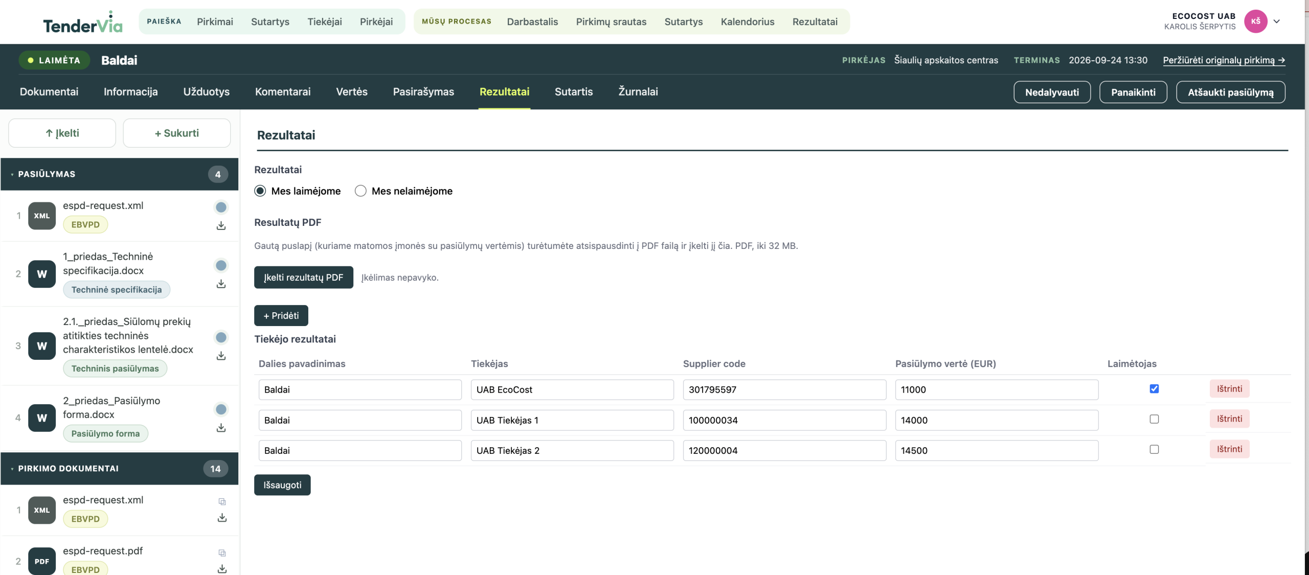Click status dot of Techninė specifikacija.docx
Image resolution: width=1309 pixels, height=575 pixels.
pos(221,265)
